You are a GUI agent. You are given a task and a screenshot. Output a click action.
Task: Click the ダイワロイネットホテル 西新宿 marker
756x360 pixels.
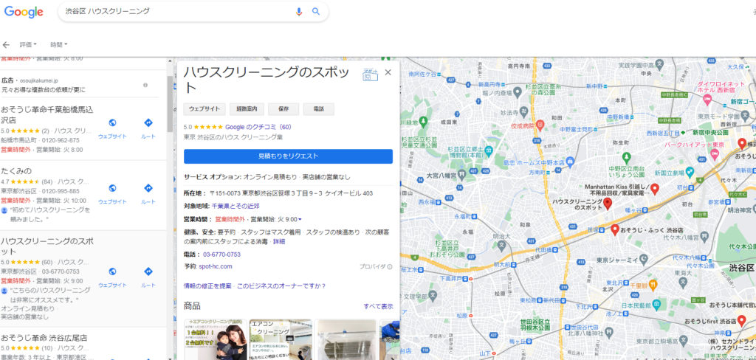tap(707, 100)
